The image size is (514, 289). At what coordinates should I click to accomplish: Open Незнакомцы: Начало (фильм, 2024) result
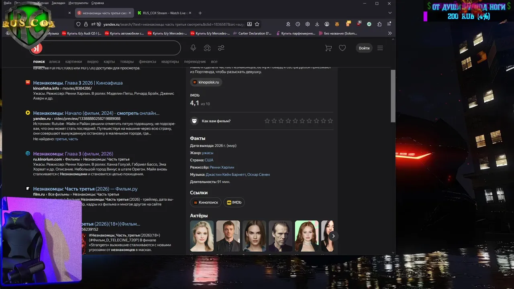pos(96,113)
